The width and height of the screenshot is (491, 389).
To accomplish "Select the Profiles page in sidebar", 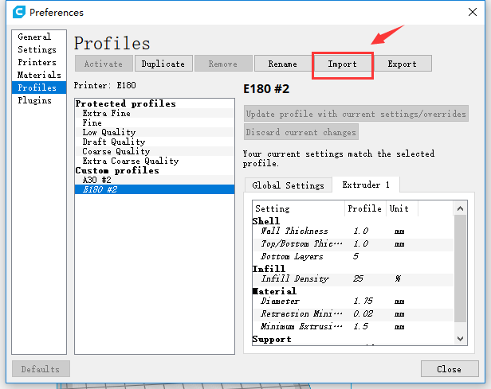I will point(39,88).
